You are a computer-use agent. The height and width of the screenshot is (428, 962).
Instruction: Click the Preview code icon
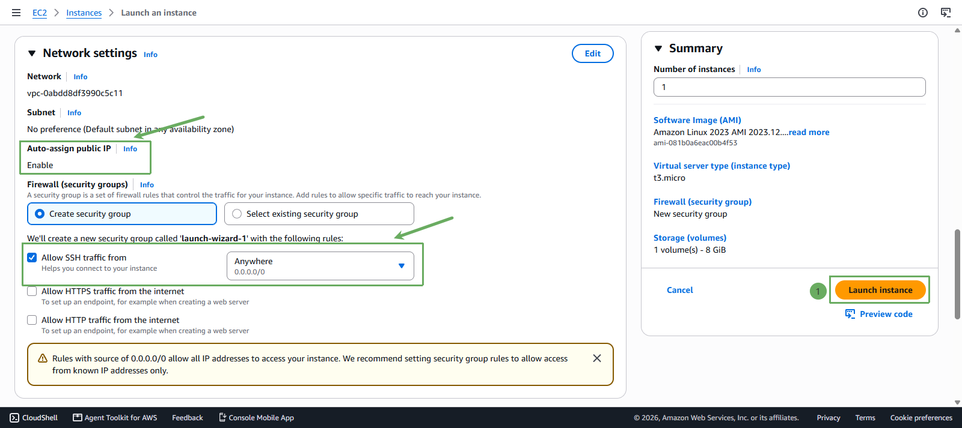(x=850, y=314)
